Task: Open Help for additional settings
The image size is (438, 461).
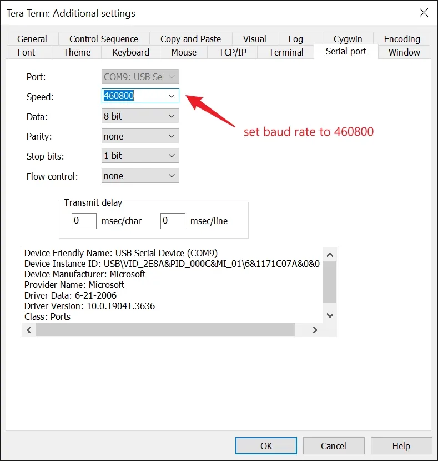Action: point(401,446)
